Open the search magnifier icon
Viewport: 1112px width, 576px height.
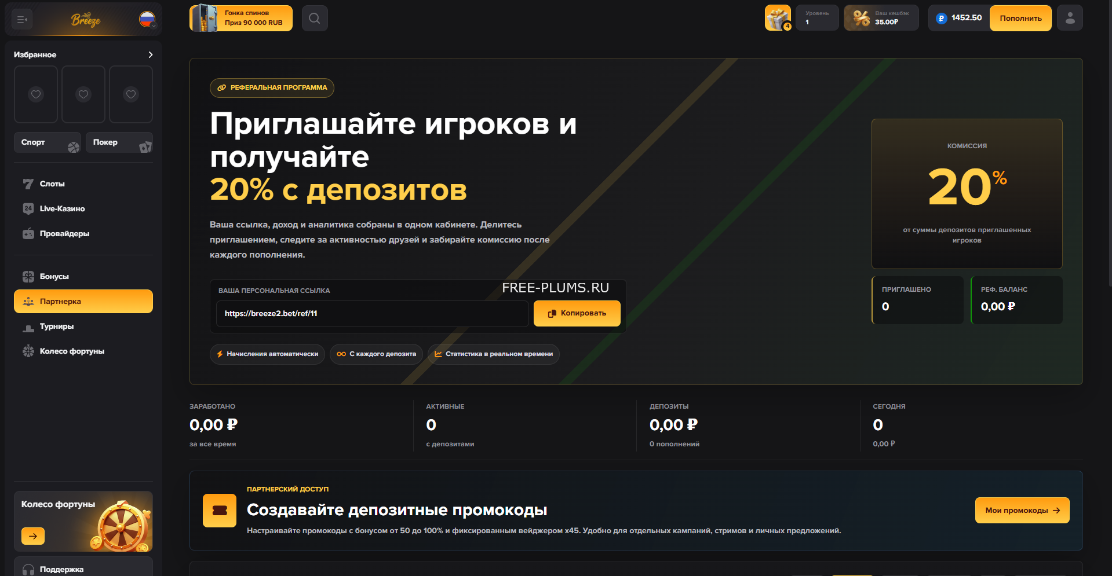coord(315,19)
